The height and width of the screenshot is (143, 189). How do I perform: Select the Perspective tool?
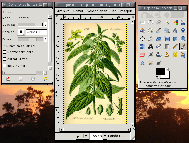point(183,39)
